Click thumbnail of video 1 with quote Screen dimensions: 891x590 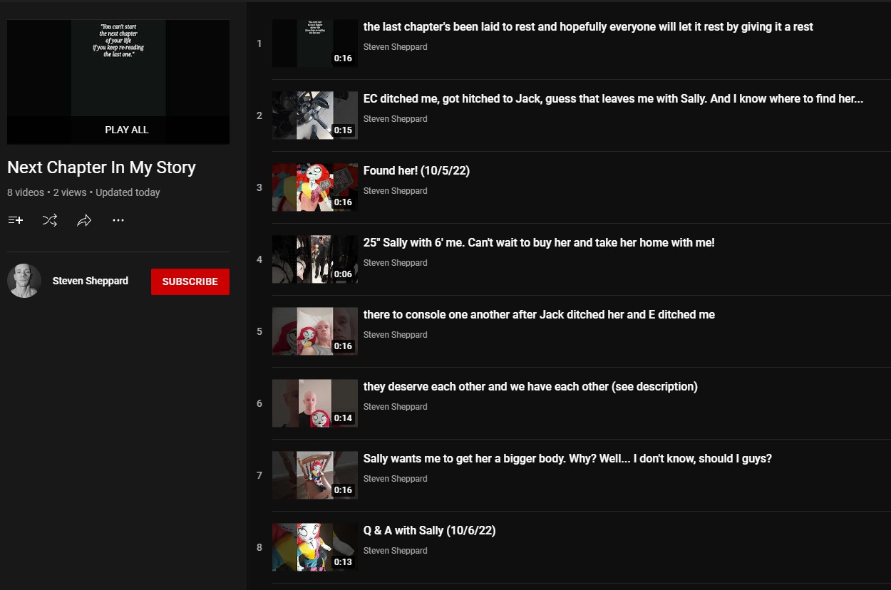pos(315,43)
